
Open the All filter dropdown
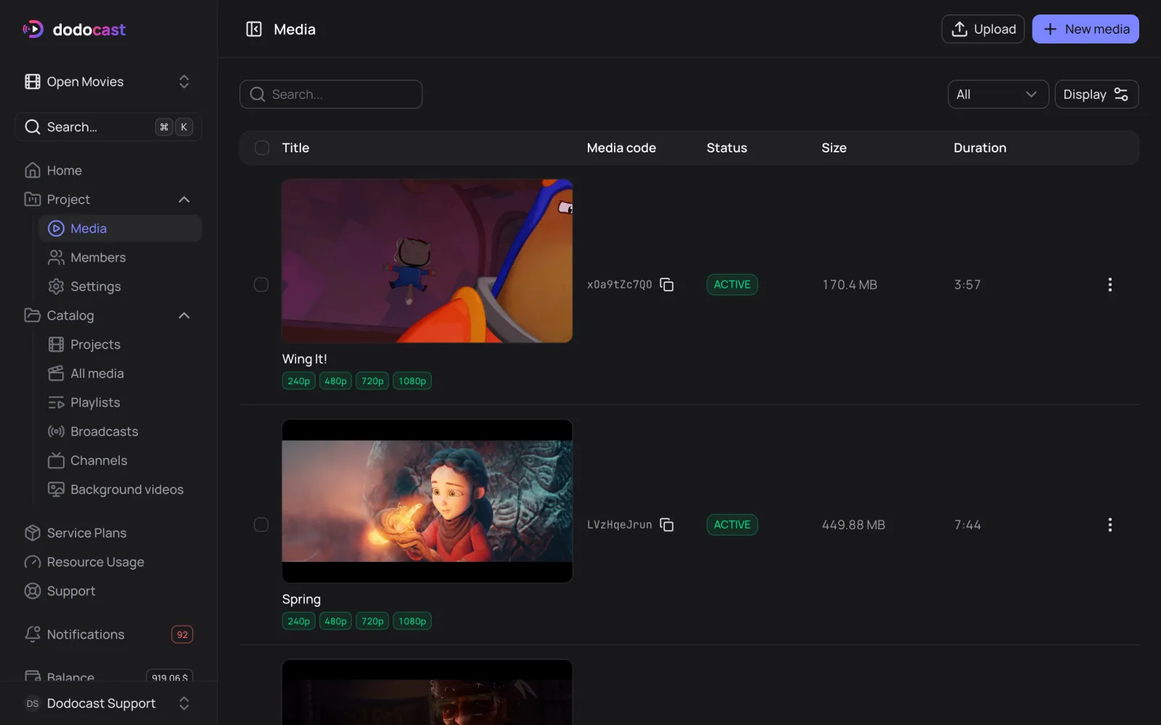coord(998,94)
